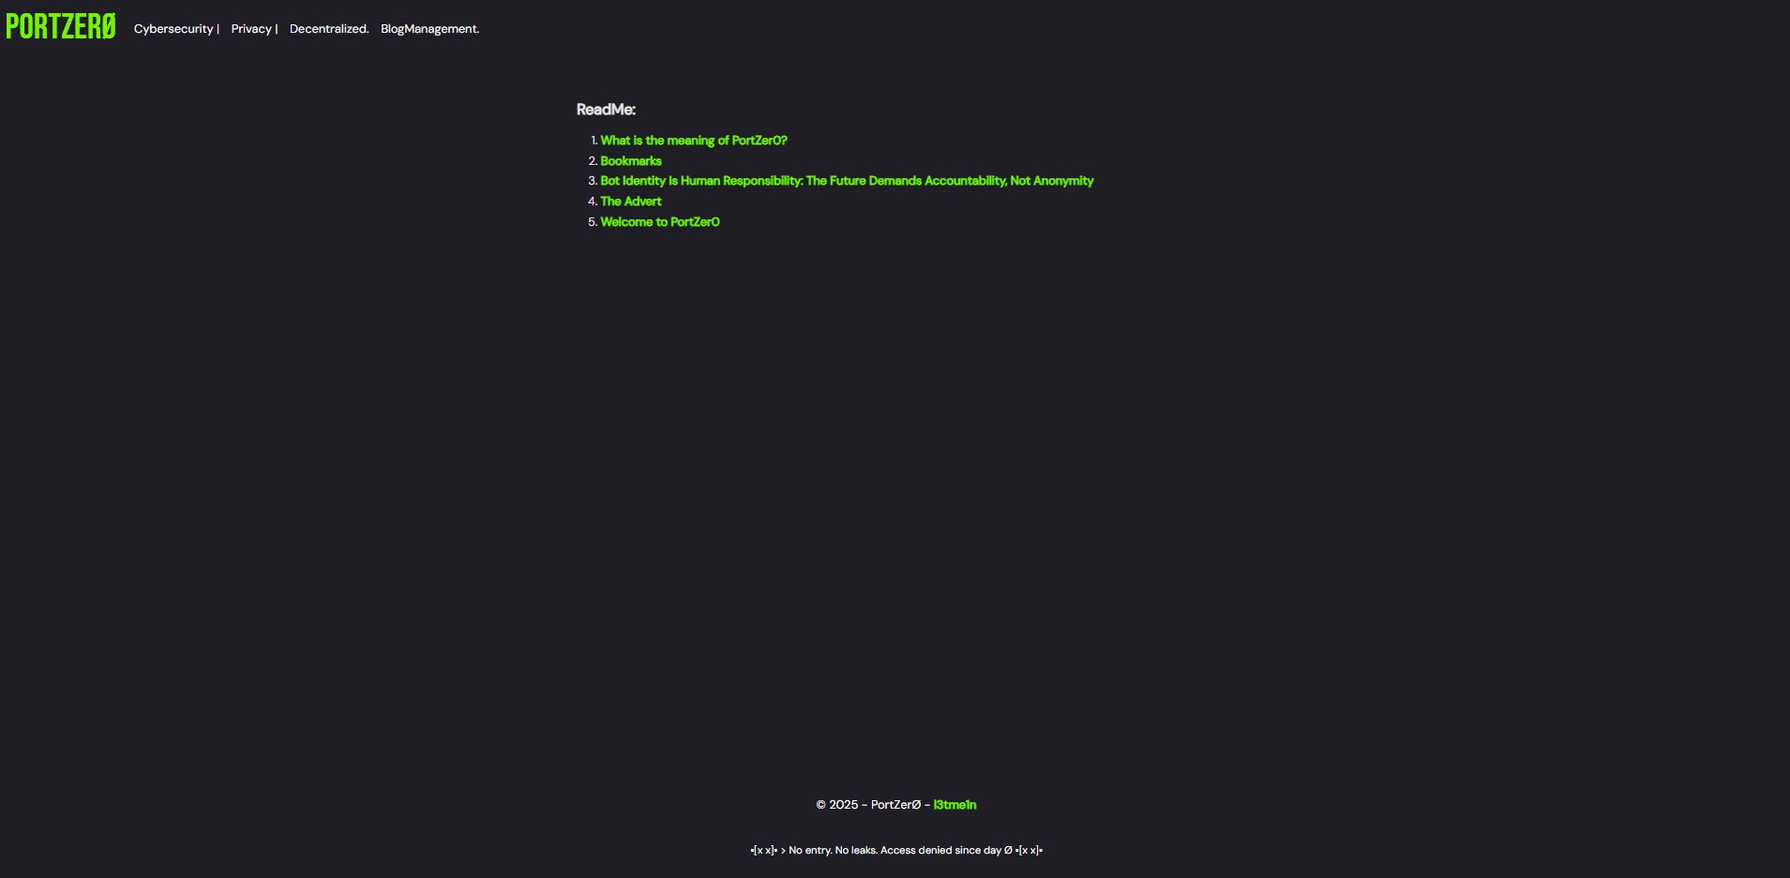Click the PortZerØ green logo
Viewport: 1790px width, 878px height.
click(x=61, y=27)
